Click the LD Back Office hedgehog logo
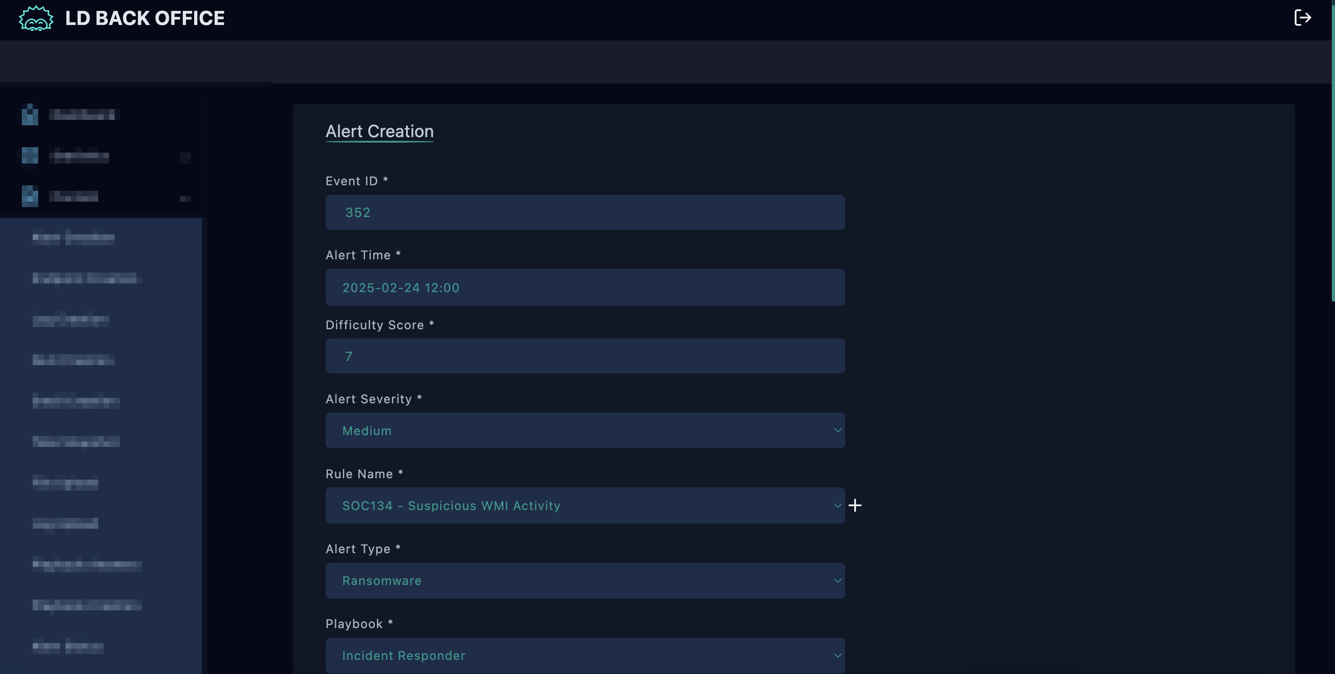1335x674 pixels. point(35,18)
